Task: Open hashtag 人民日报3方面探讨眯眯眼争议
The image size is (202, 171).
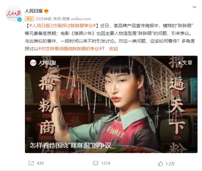Action: (x=62, y=26)
